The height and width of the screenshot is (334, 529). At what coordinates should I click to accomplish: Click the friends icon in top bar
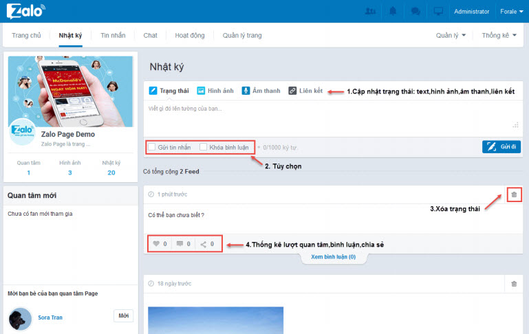pyautogui.click(x=371, y=12)
